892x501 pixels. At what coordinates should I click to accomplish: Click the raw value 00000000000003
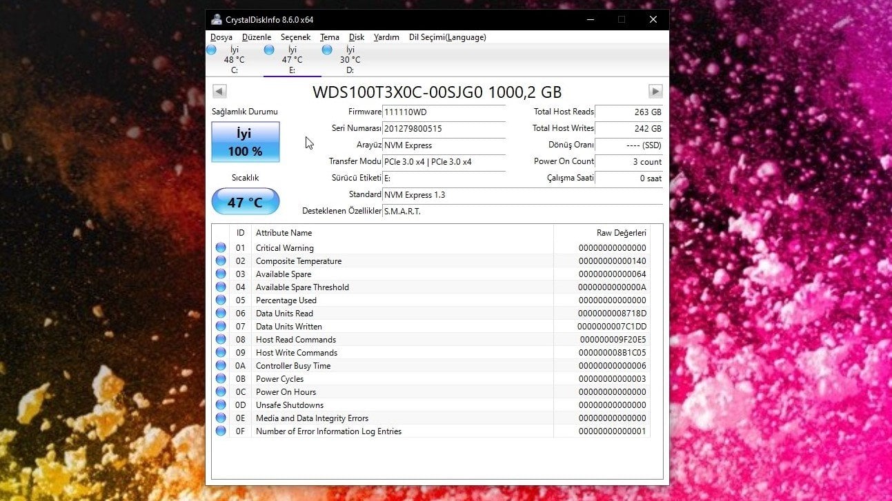point(613,379)
